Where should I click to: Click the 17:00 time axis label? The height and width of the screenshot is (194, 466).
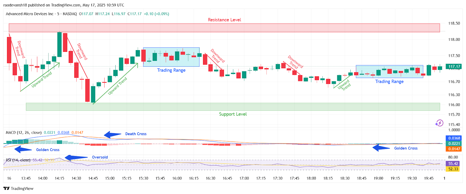pos(244,178)
